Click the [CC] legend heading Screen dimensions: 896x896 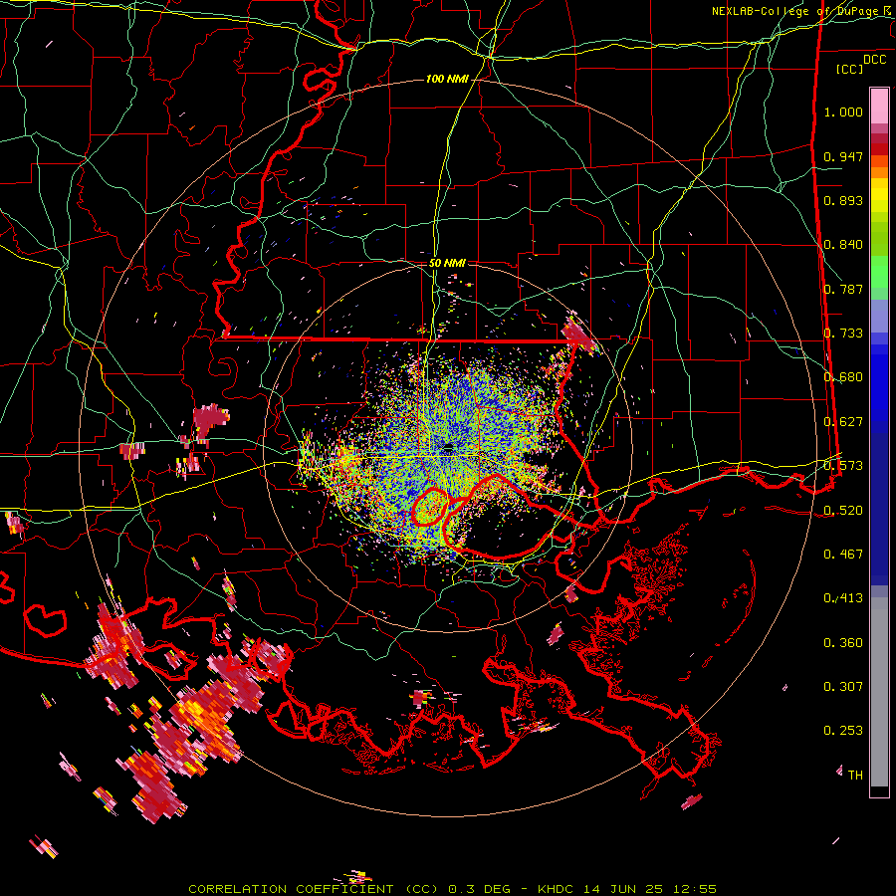tap(850, 69)
